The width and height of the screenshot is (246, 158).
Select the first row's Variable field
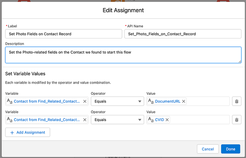pos(46,101)
